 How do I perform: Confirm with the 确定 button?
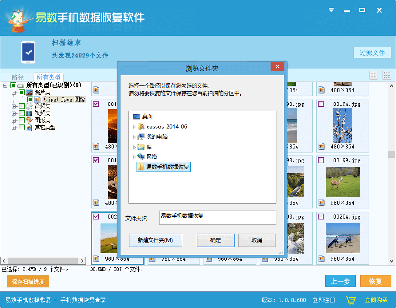coord(215,240)
